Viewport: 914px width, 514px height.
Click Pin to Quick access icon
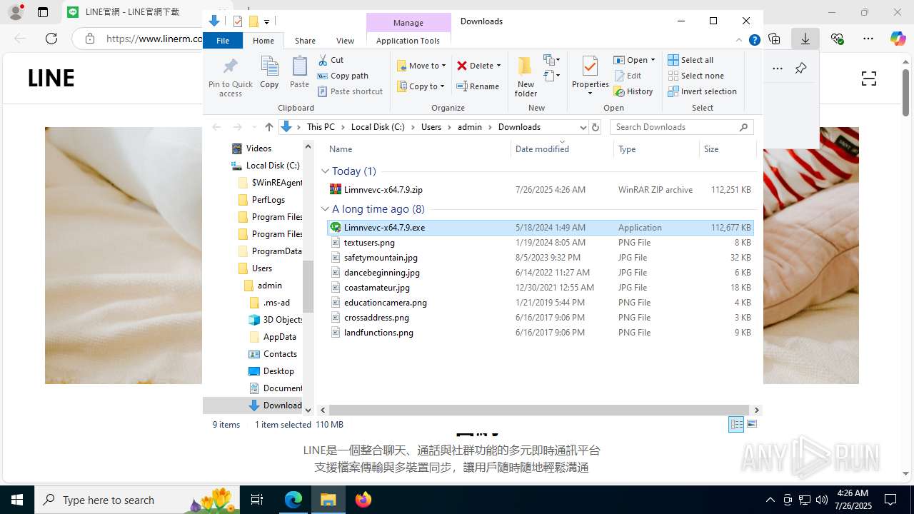click(230, 77)
